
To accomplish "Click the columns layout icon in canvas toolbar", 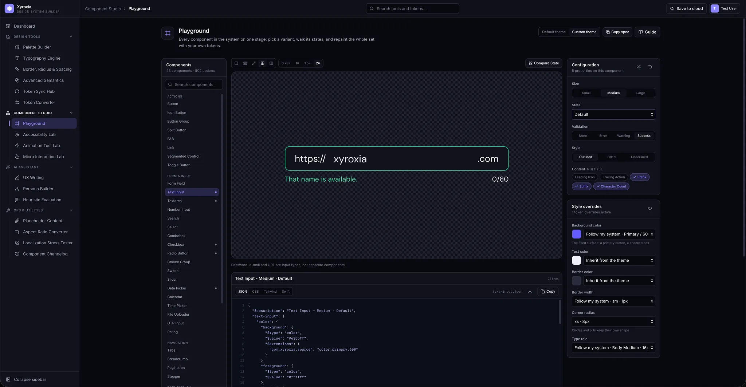I will pyautogui.click(x=271, y=63).
